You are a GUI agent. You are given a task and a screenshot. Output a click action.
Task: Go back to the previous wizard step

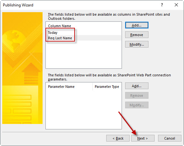pyautogui.click(x=118, y=138)
